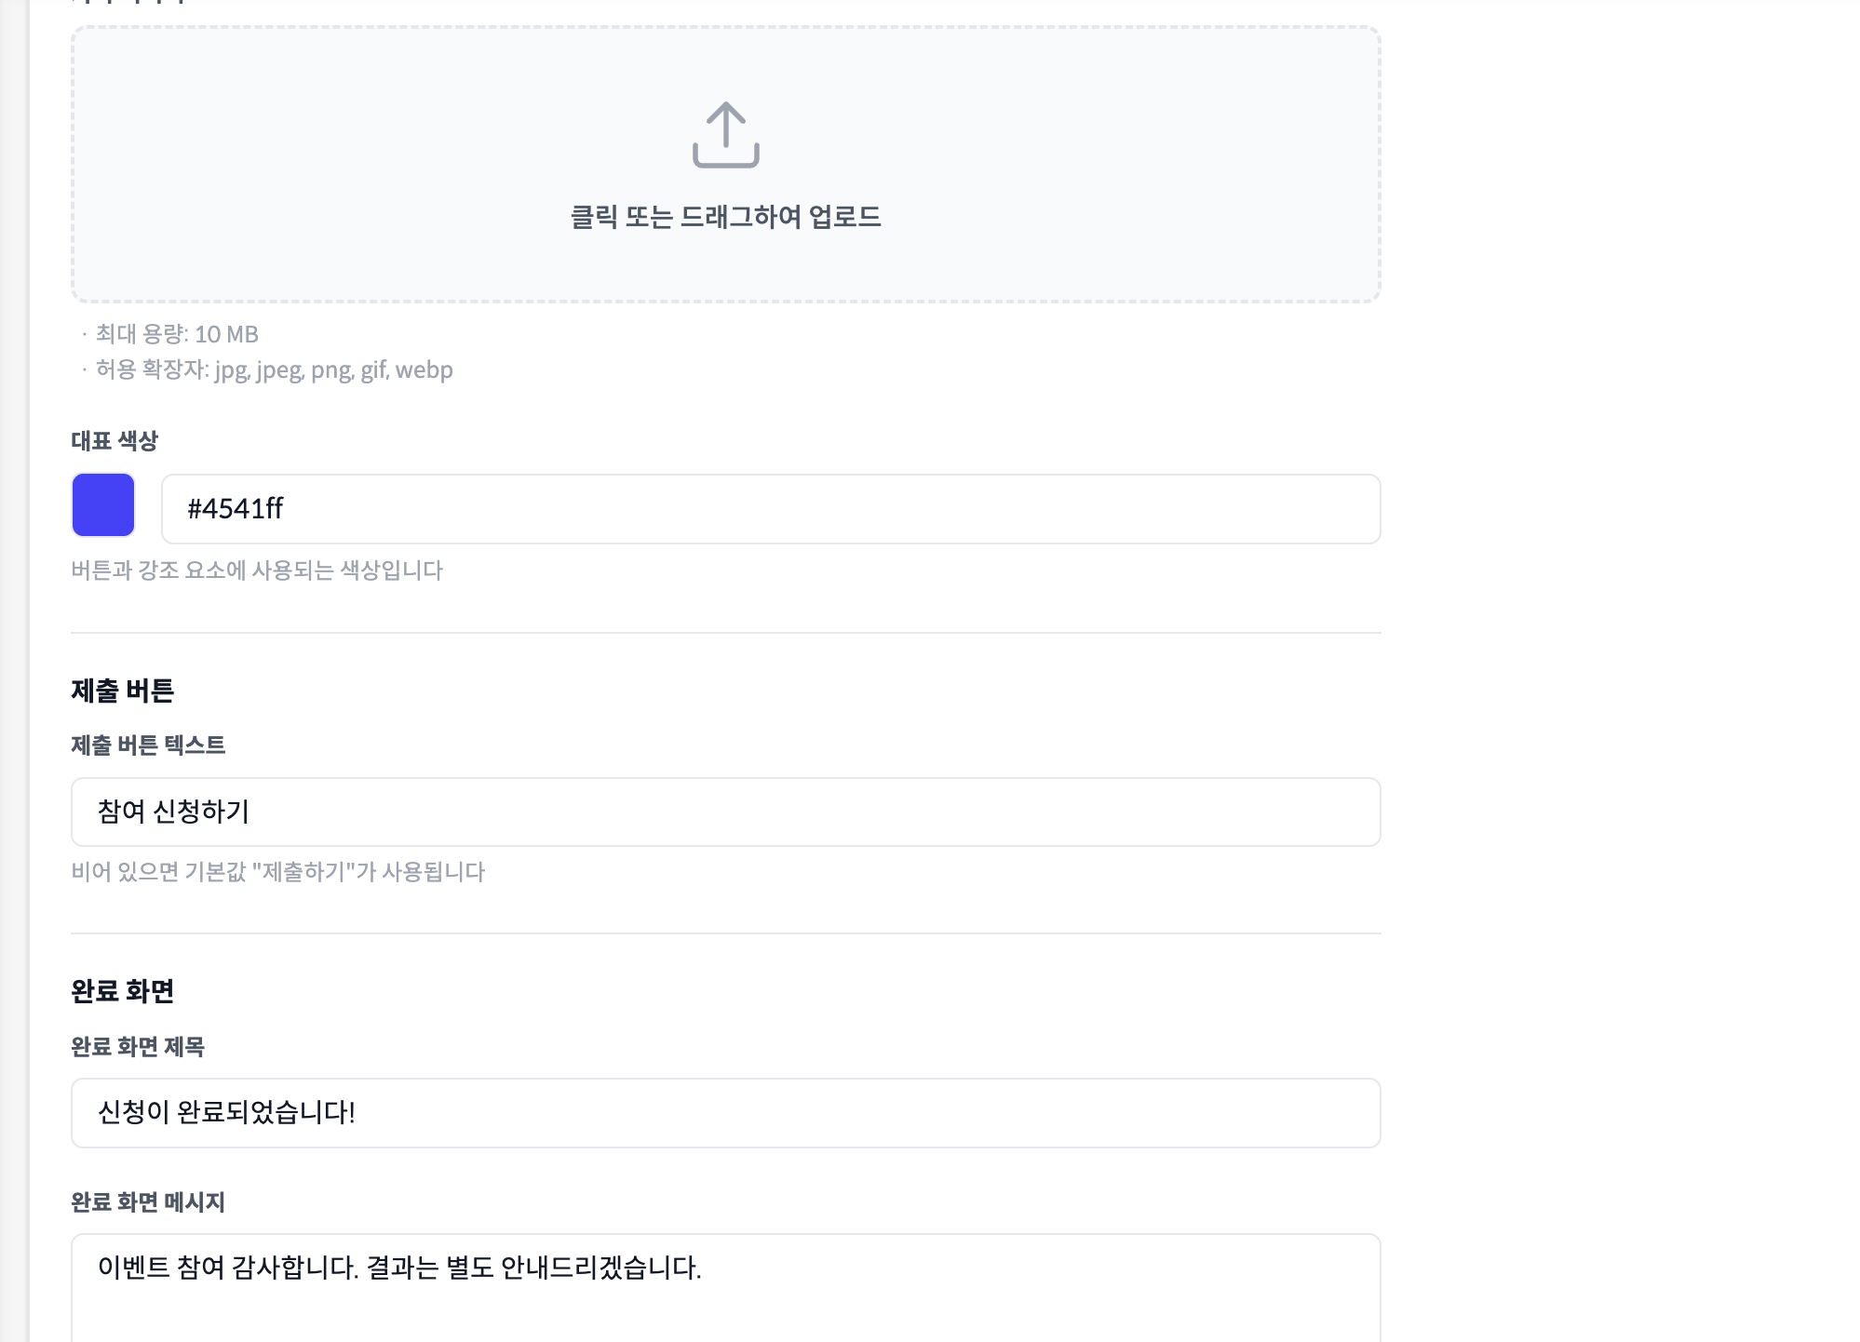Click the default '제출하기' helper text
The image size is (1860, 1342).
[278, 872]
